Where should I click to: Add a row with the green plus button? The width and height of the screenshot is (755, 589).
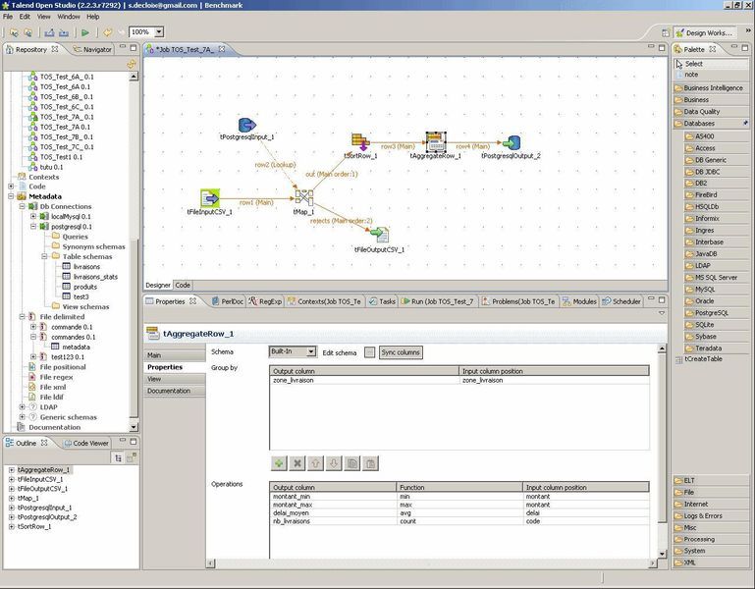tap(279, 463)
